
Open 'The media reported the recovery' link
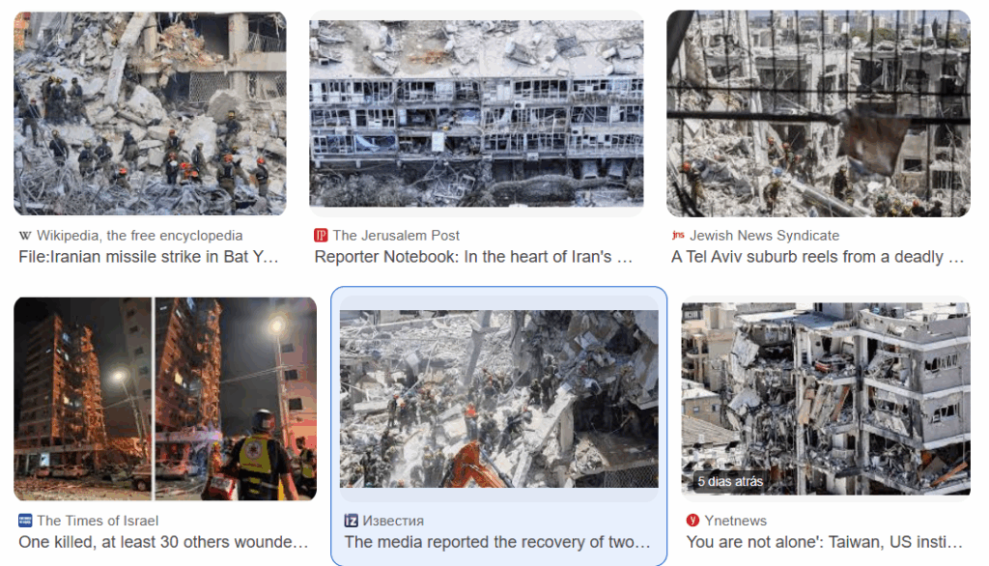tap(497, 542)
